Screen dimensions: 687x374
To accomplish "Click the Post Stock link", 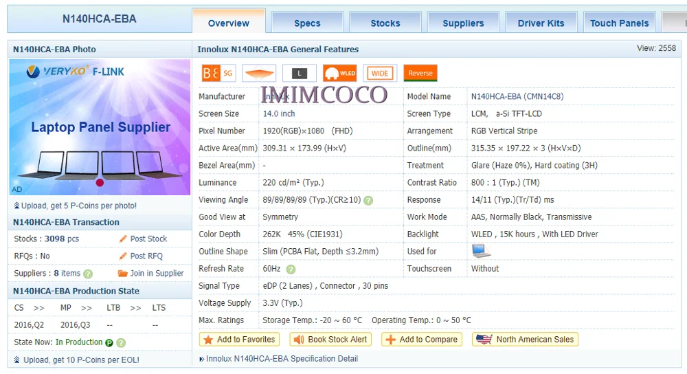I will [148, 239].
